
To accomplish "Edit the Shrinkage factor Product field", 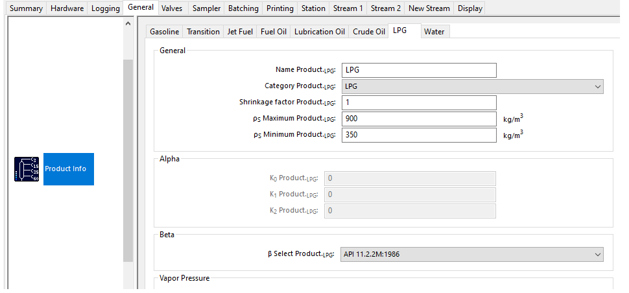I will click(x=419, y=102).
